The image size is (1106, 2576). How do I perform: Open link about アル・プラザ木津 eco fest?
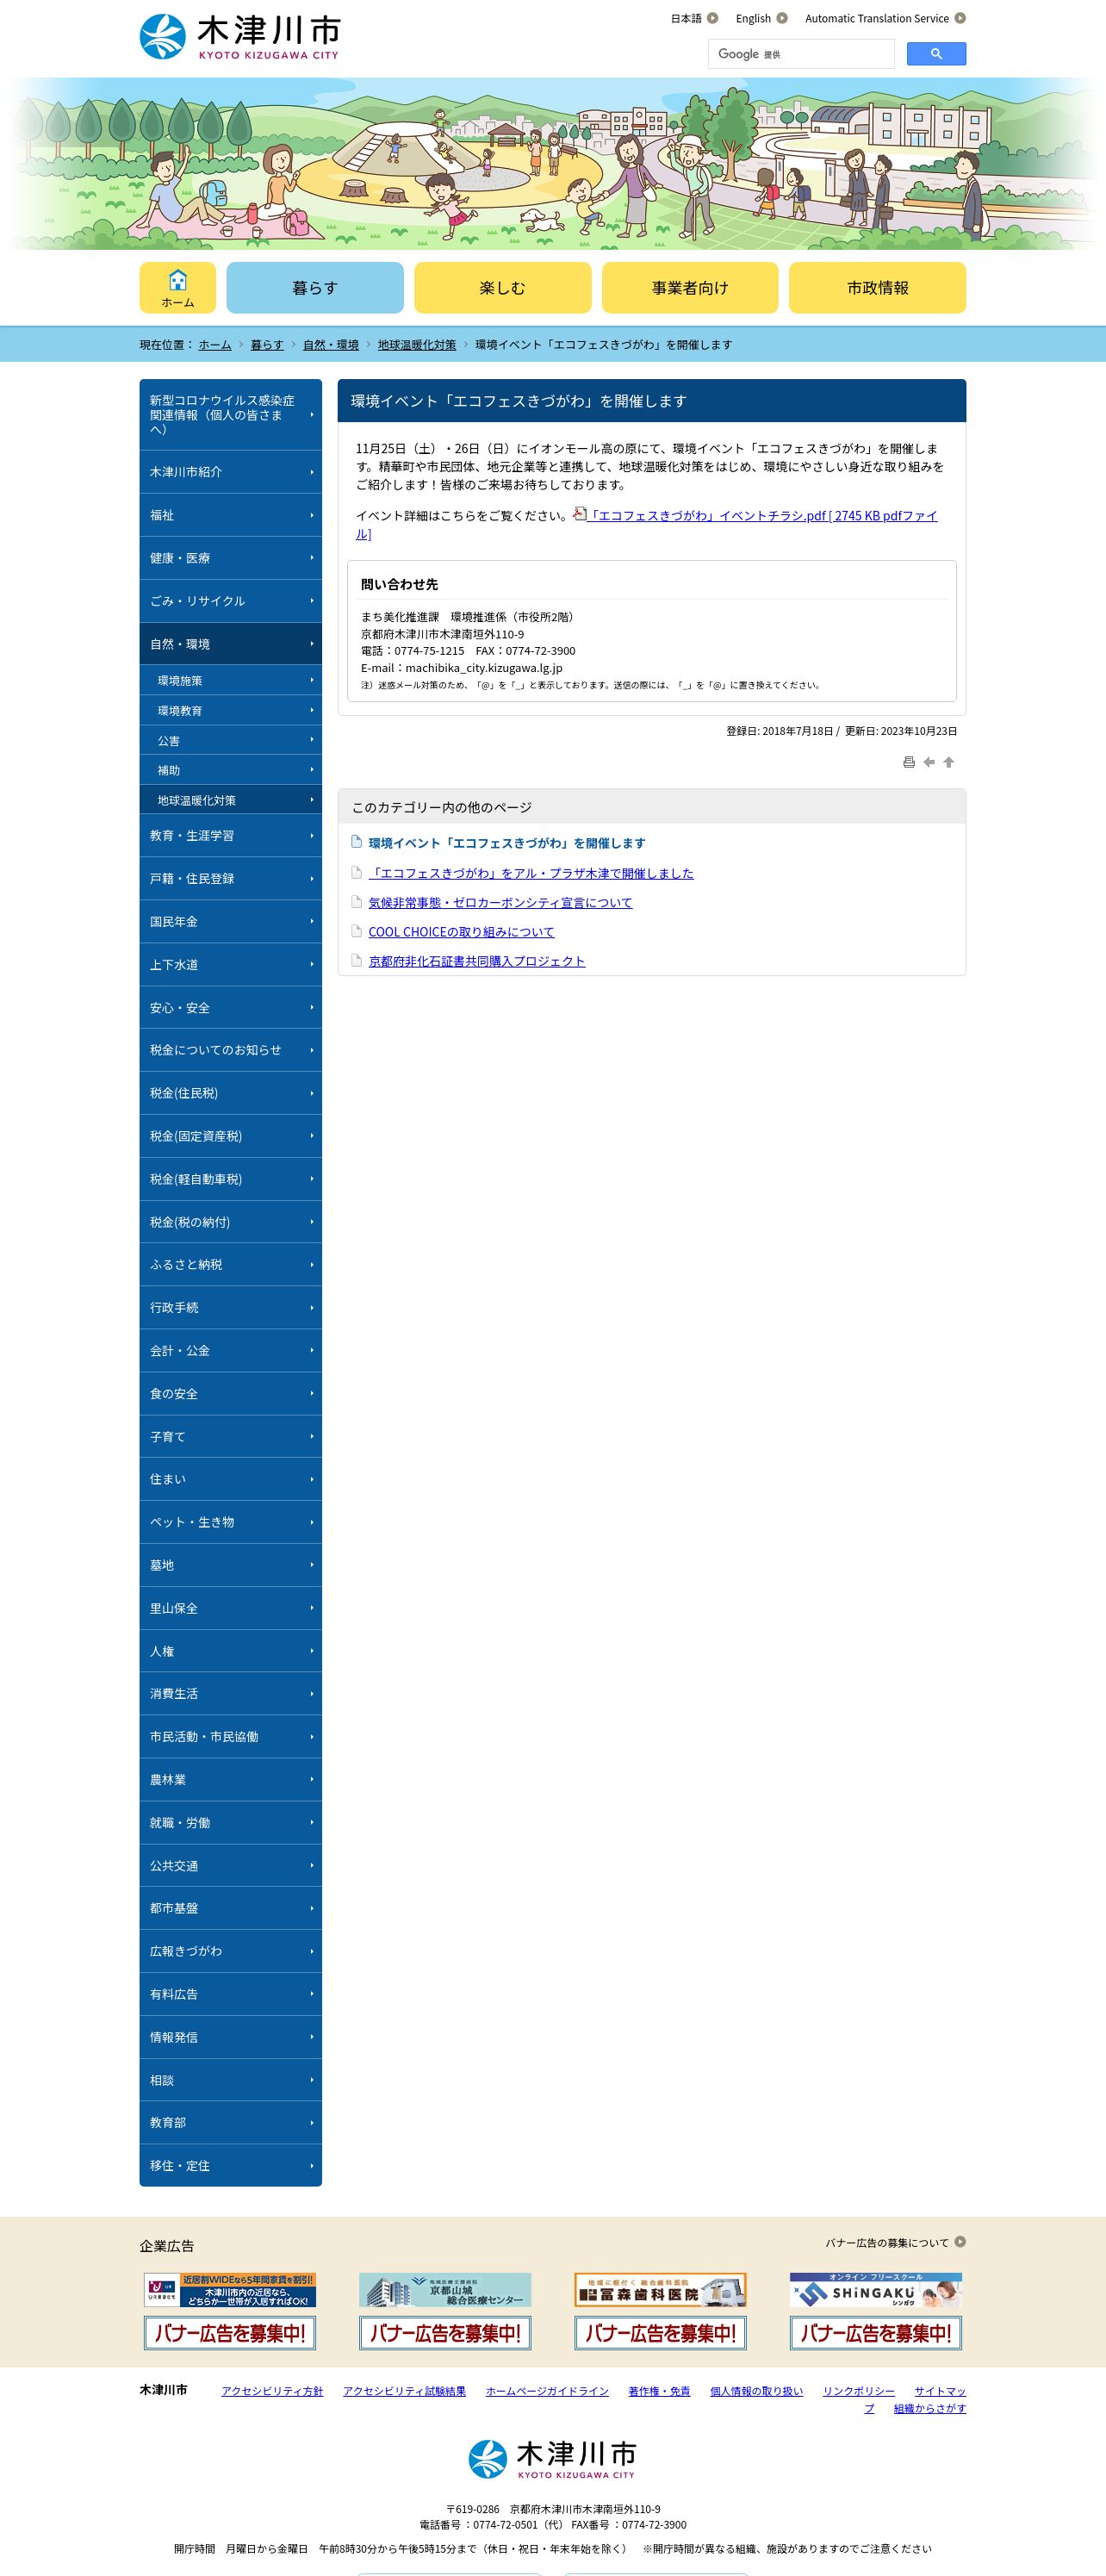531,873
